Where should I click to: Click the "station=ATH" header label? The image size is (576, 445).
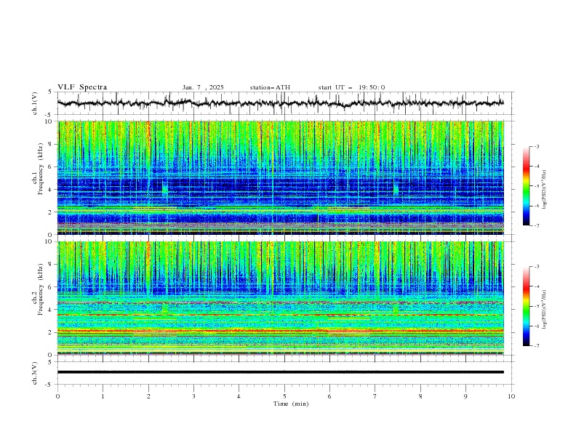270,87
